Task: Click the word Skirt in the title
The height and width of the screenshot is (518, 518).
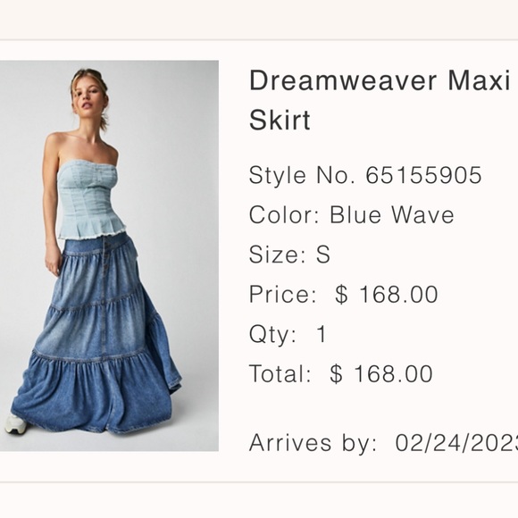Action: pos(280,120)
